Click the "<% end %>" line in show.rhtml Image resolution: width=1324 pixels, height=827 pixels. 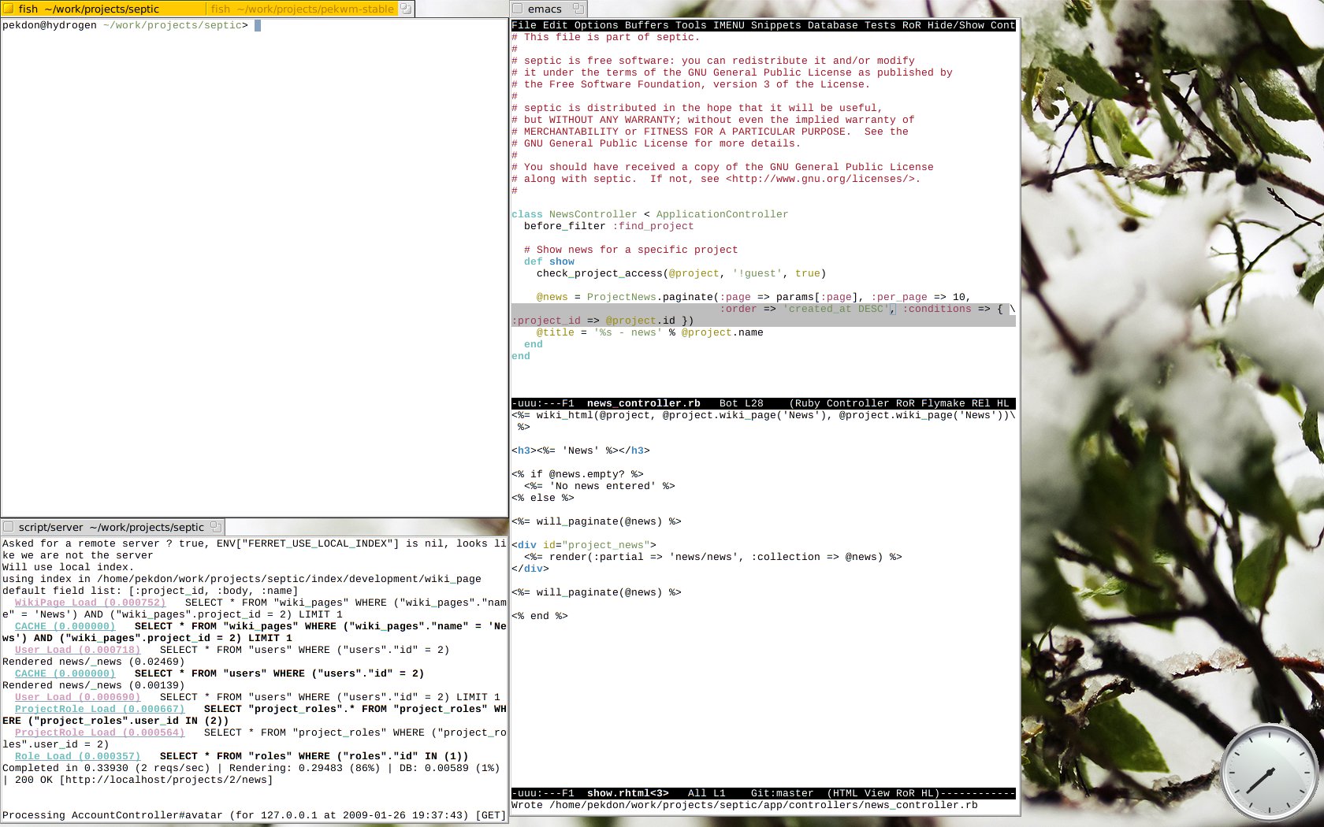click(540, 616)
